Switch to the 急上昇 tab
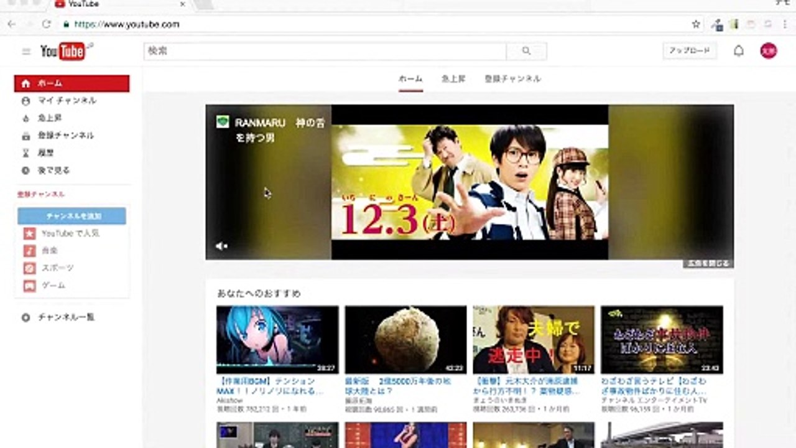 [453, 79]
